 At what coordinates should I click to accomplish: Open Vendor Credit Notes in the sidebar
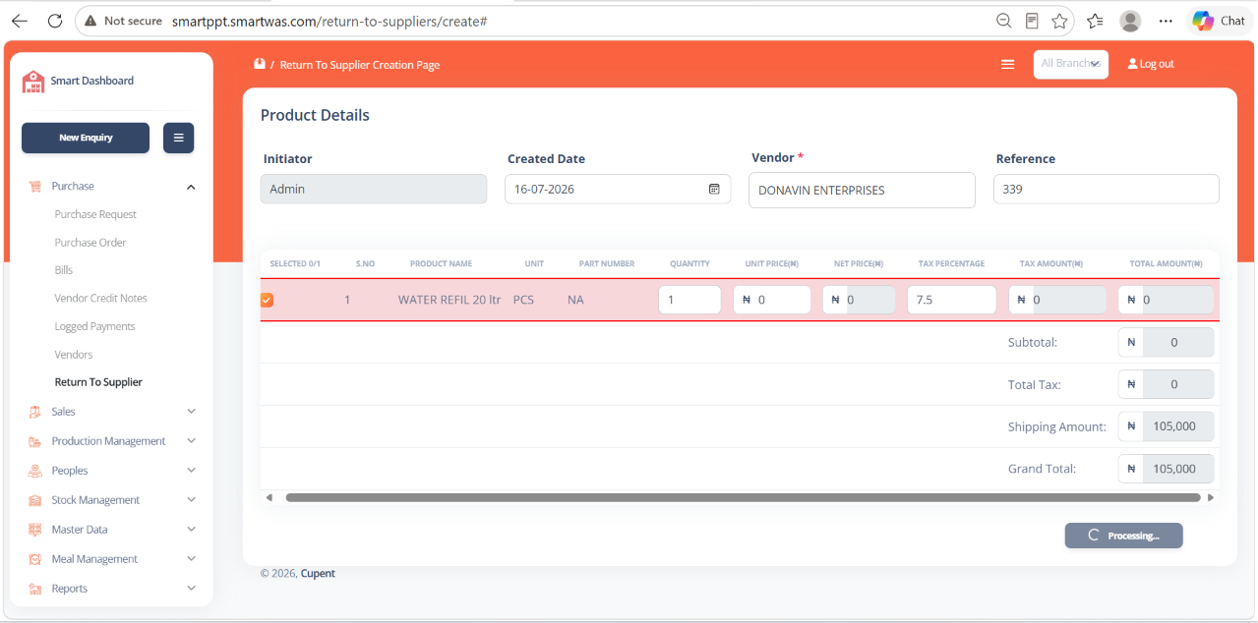(101, 298)
